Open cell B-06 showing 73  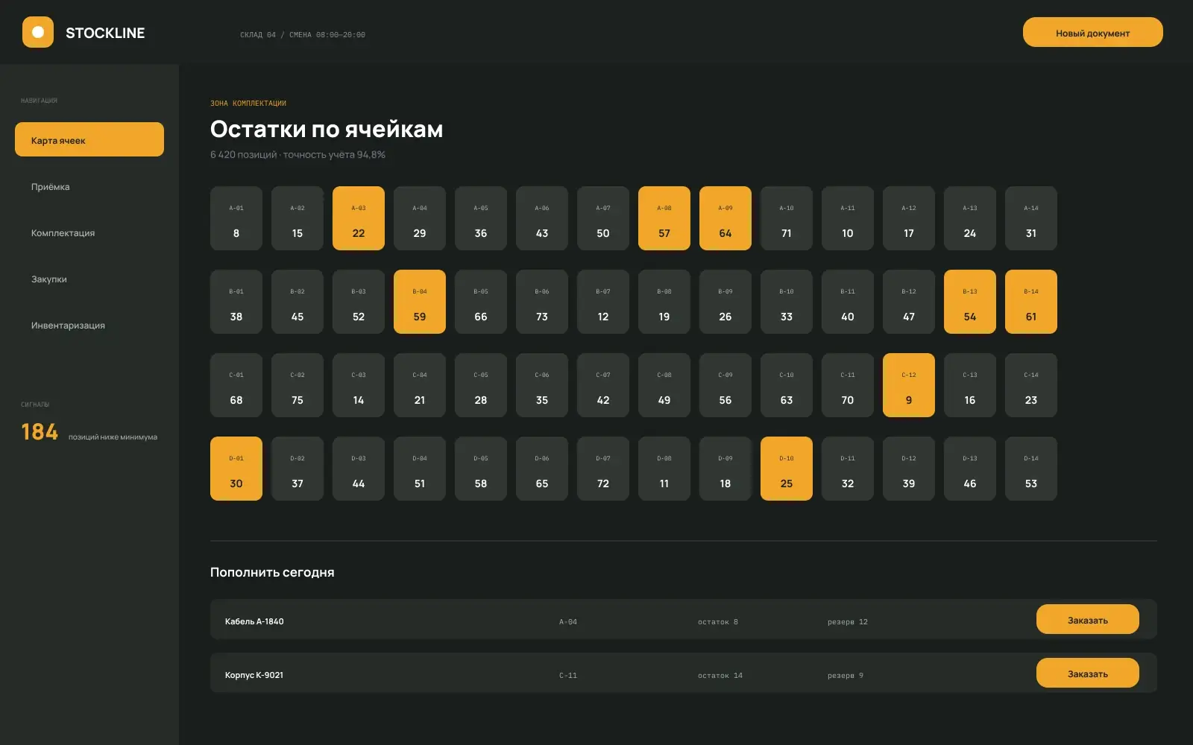[542, 302]
